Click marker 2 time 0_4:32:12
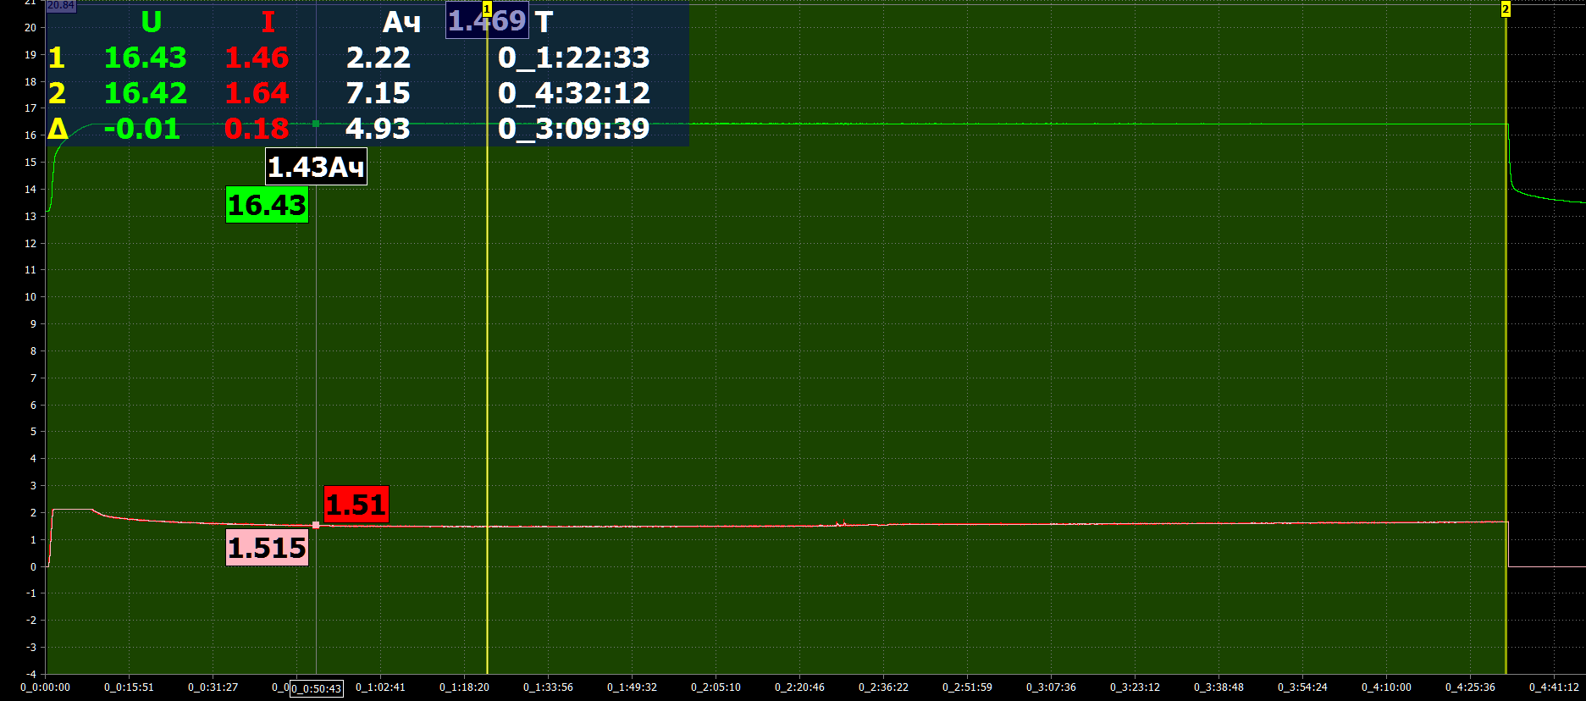The height and width of the screenshot is (701, 1586). pyautogui.click(x=574, y=93)
